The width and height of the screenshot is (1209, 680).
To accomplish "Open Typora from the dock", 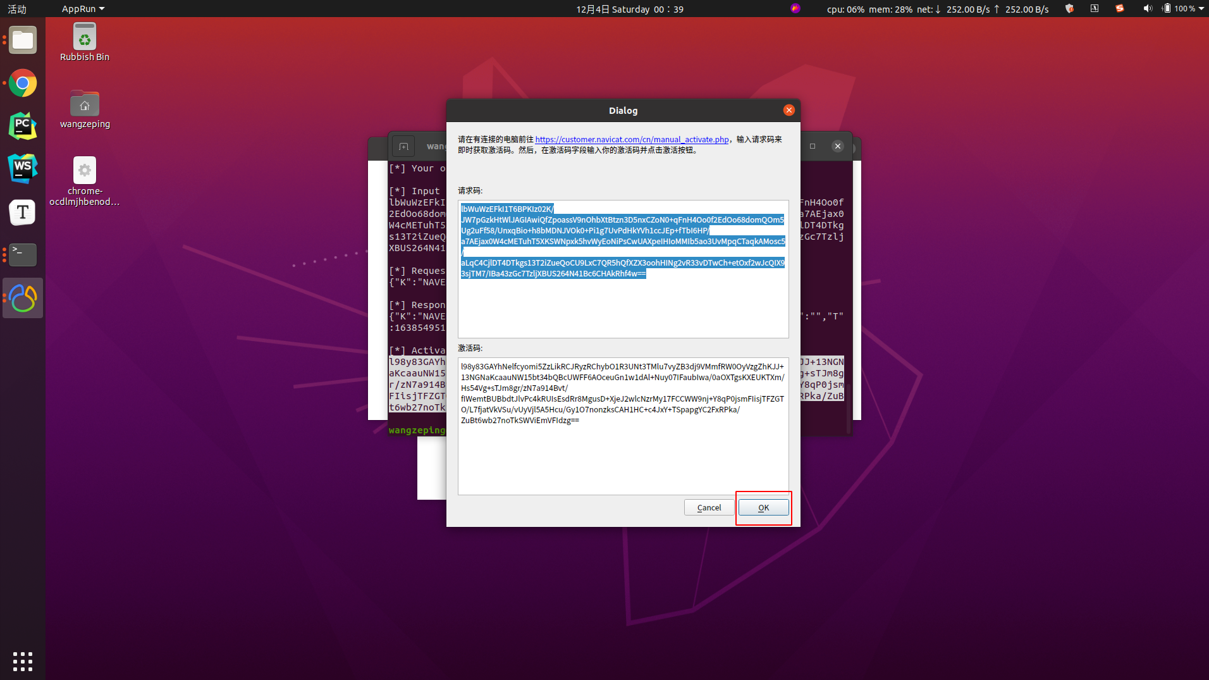I will point(23,212).
